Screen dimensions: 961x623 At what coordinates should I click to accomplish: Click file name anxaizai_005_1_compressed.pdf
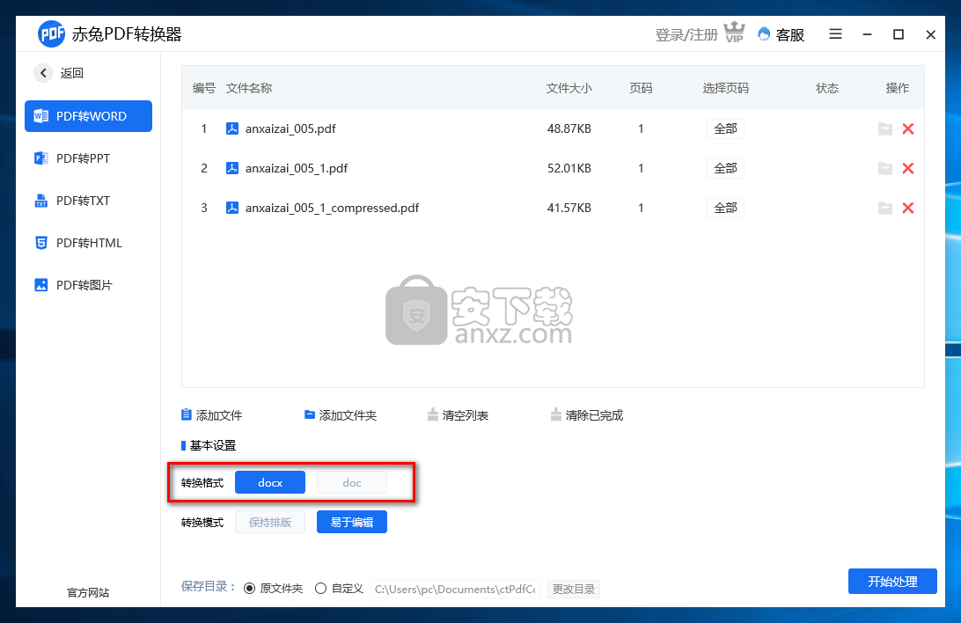[x=332, y=208]
